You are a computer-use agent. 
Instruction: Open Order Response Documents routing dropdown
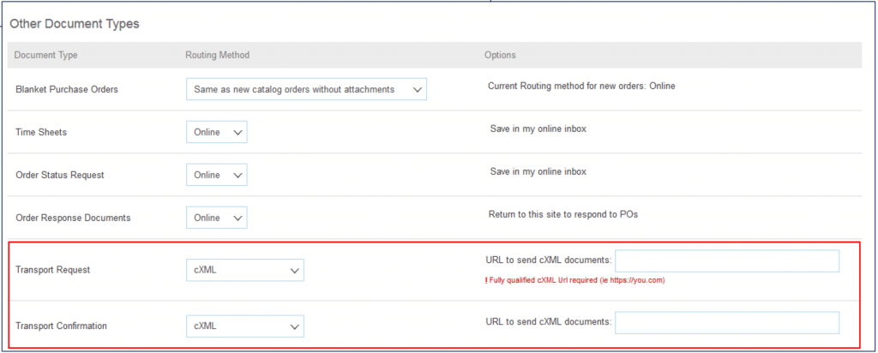click(x=217, y=218)
